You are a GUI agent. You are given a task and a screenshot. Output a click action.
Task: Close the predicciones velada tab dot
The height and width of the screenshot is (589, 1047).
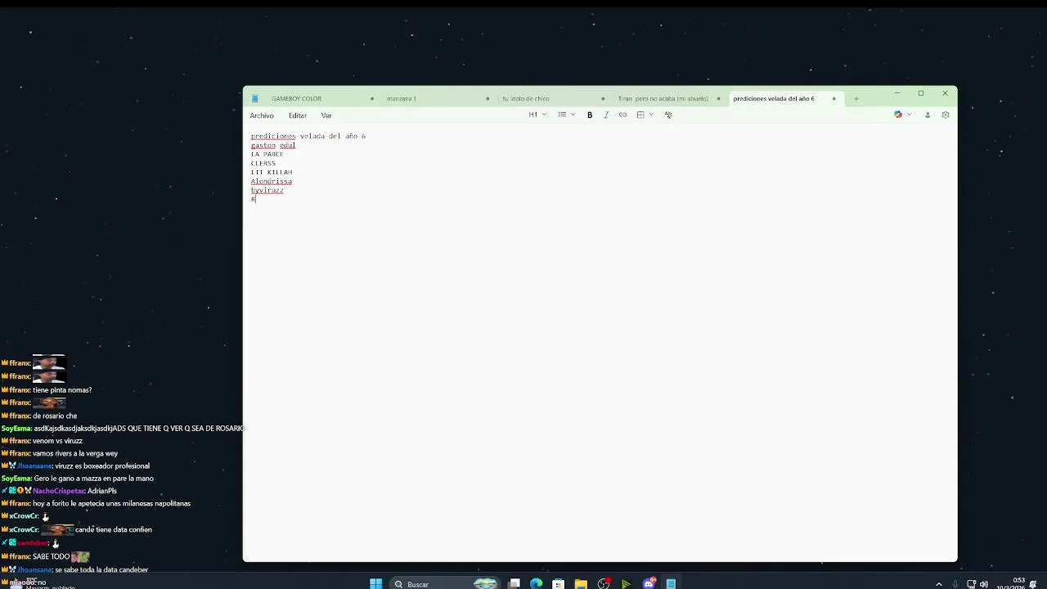coord(834,99)
